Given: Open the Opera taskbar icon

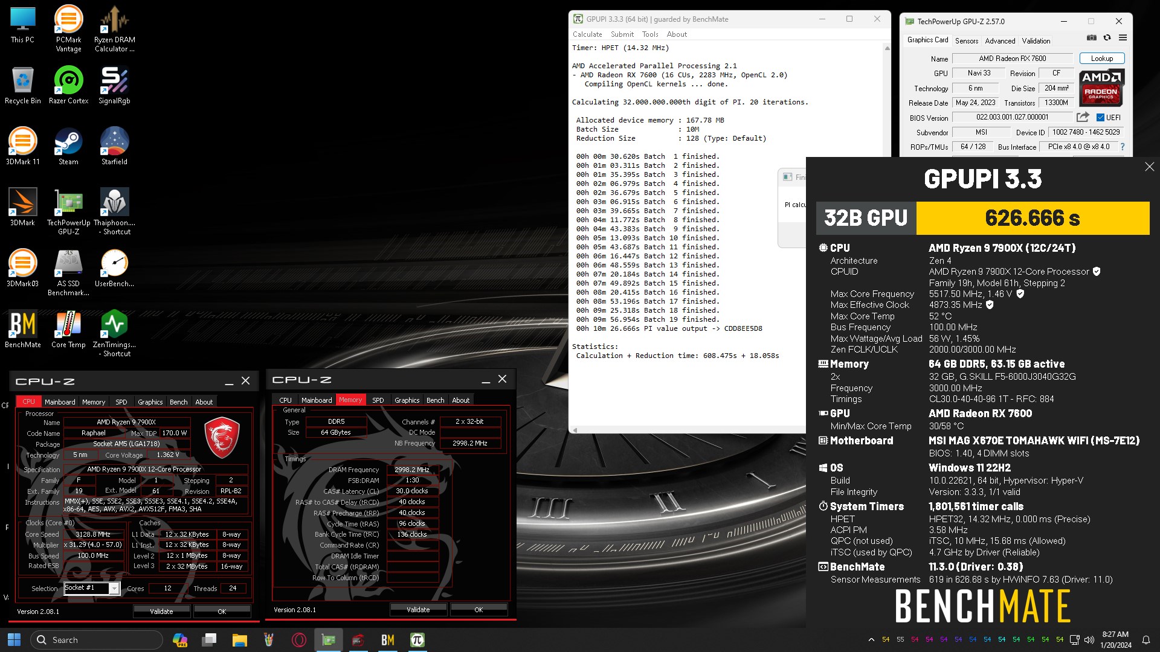Looking at the screenshot, I should coord(298,640).
